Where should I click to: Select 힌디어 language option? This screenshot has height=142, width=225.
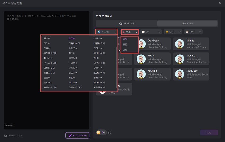pyautogui.click(x=97, y=58)
